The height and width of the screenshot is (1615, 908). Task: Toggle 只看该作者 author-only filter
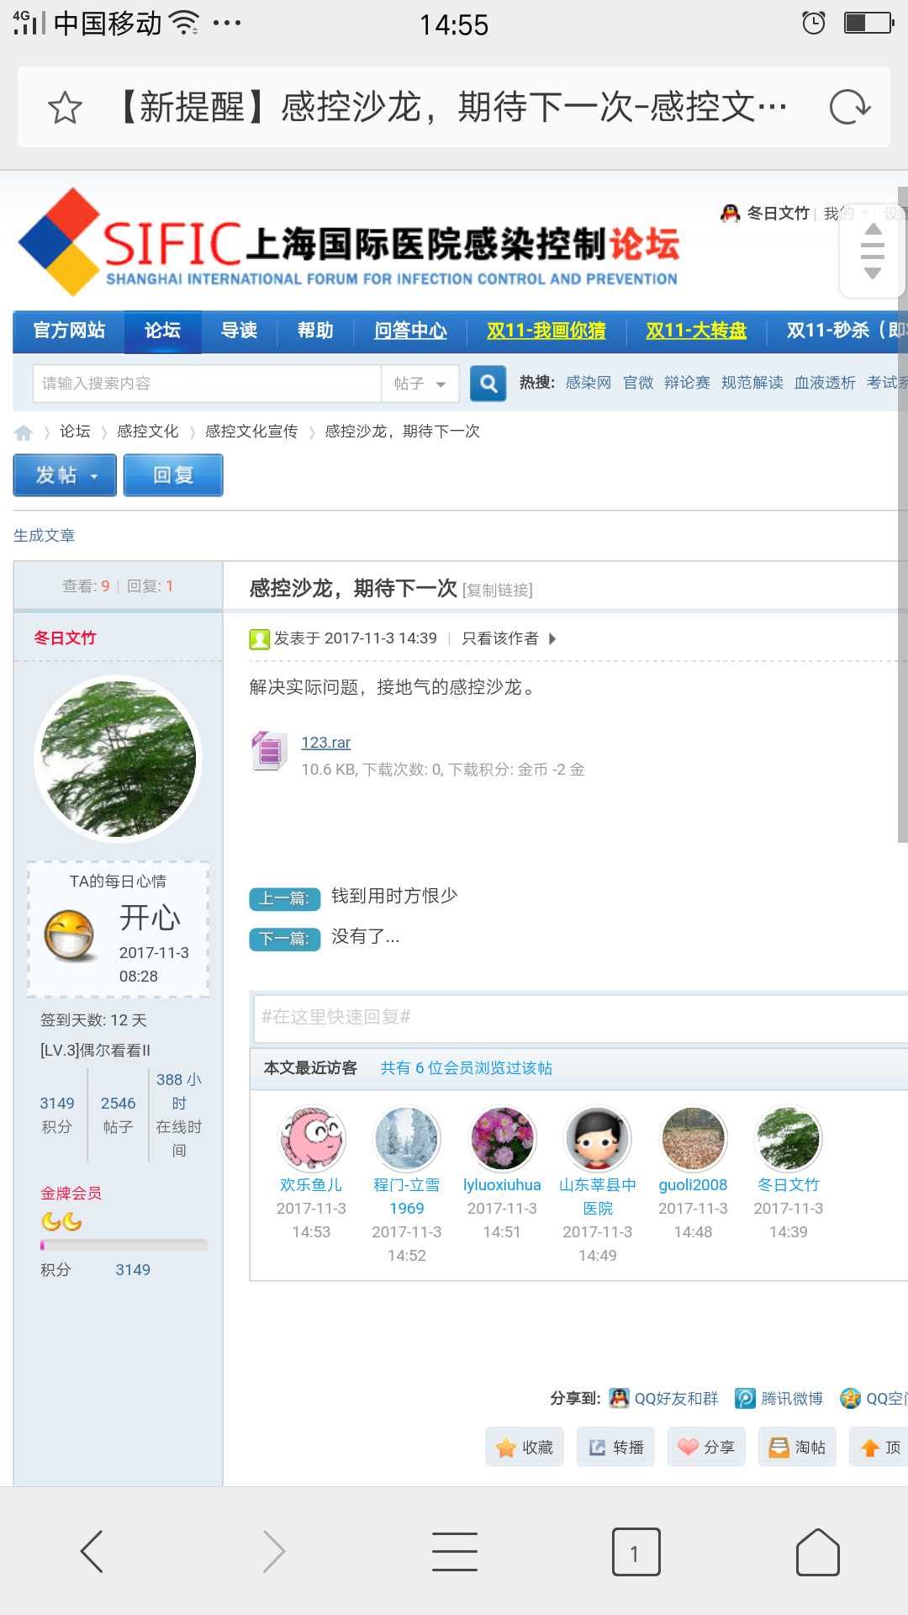point(500,638)
